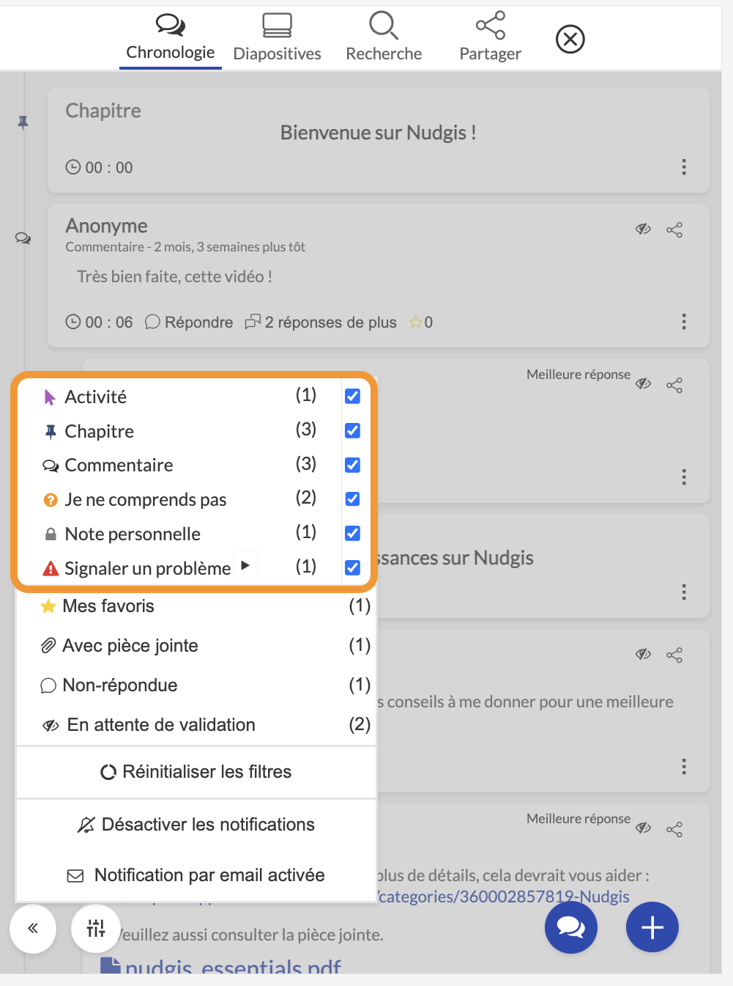Share the Anonyme comment via share icon

674,230
